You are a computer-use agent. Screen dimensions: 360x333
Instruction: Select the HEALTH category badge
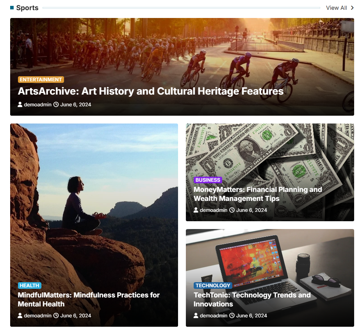pos(30,285)
